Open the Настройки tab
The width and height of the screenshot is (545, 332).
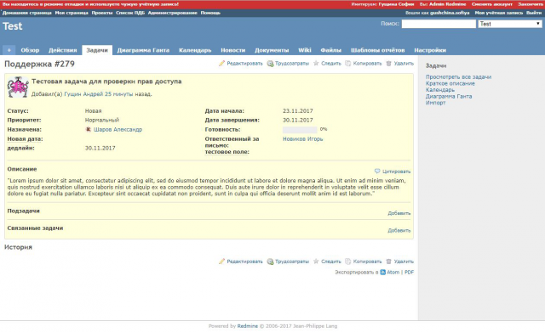coord(430,50)
